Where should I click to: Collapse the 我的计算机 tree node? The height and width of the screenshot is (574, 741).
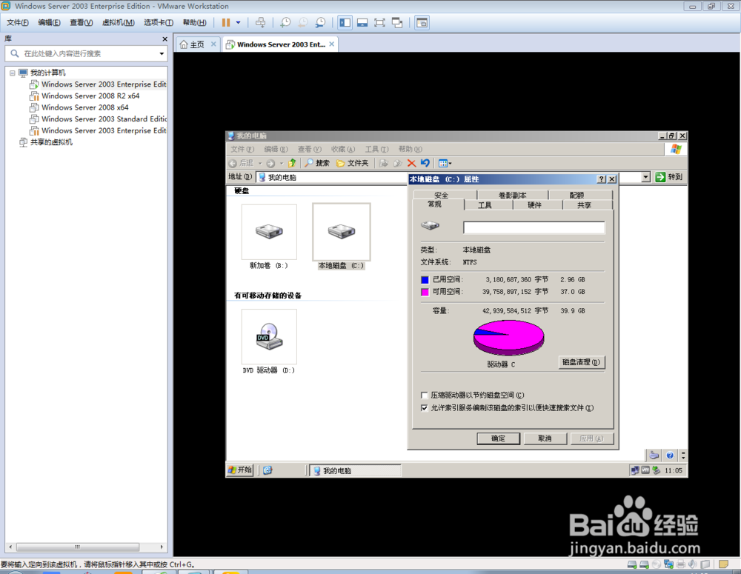(x=13, y=73)
